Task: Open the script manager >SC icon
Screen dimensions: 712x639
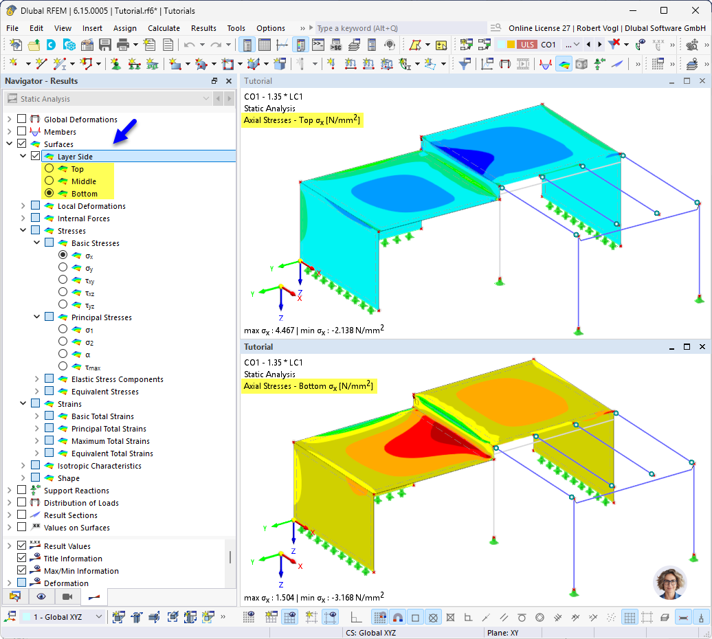Action: (336, 45)
